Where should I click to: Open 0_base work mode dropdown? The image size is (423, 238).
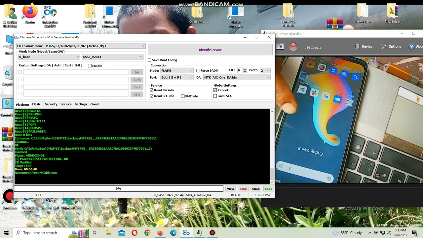[49, 57]
